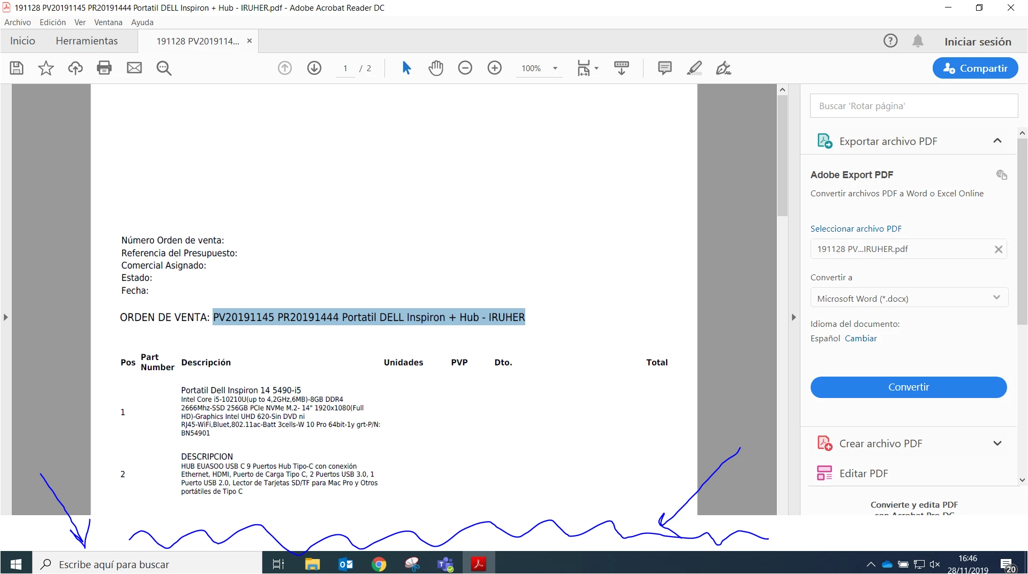Print the document with the printer icon

pyautogui.click(x=104, y=68)
